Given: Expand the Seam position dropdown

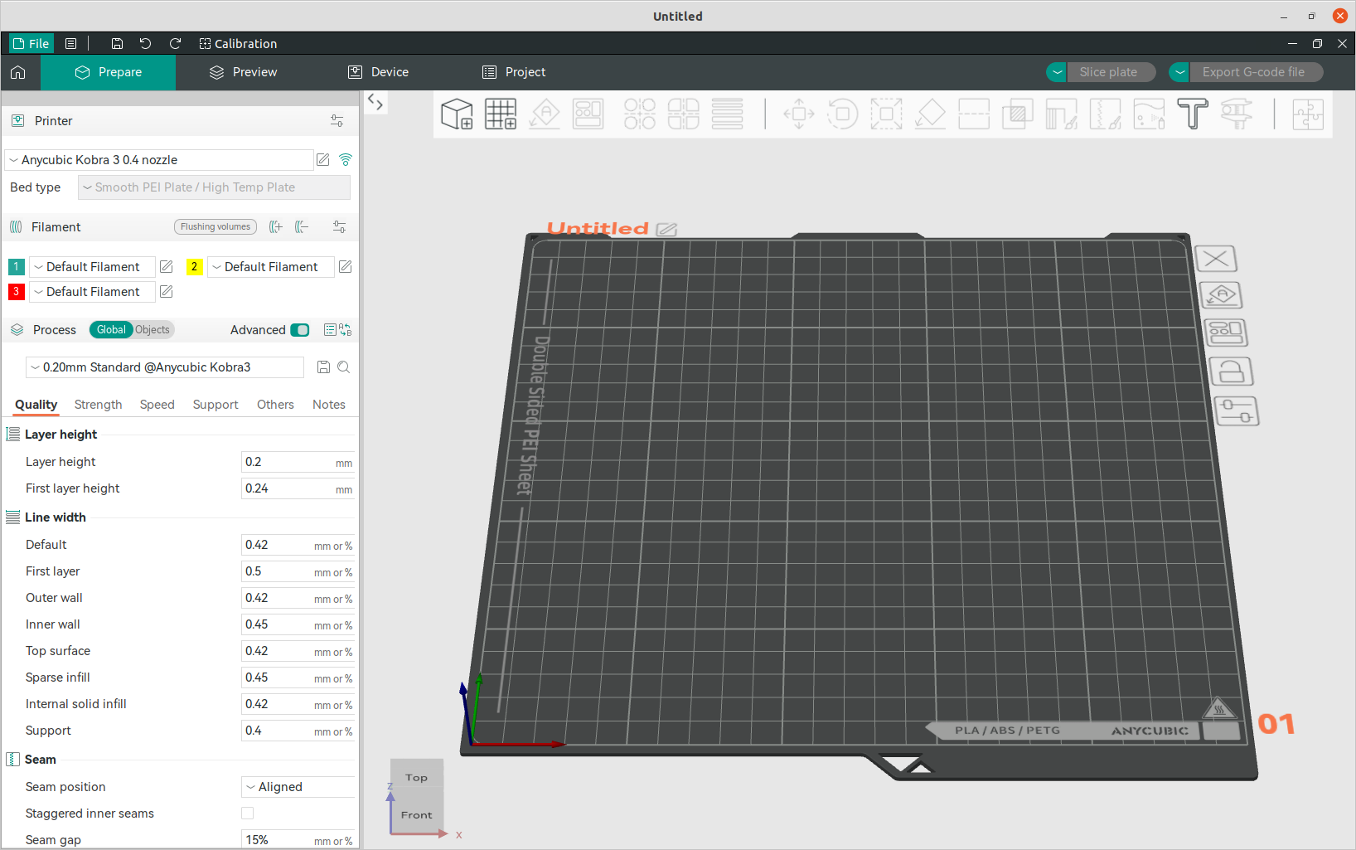Looking at the screenshot, I should (298, 787).
